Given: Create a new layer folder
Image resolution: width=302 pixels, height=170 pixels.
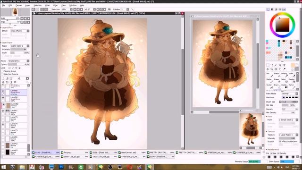Looking at the screenshot, I should click(11, 78).
